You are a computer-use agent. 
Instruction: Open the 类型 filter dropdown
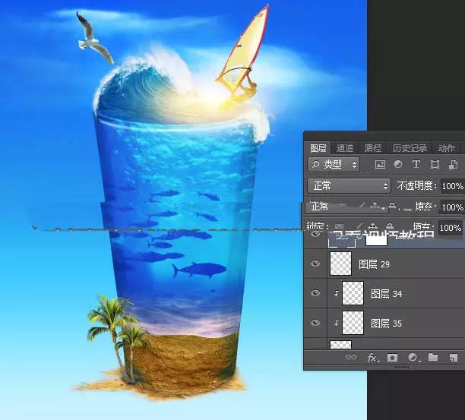pos(335,164)
